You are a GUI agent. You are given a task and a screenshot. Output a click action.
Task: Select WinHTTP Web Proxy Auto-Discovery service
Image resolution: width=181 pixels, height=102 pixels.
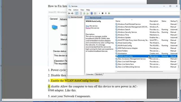[x=146, y=40]
